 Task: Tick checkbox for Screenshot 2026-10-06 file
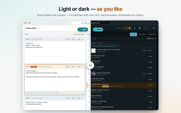pyautogui.click(x=89, y=51)
